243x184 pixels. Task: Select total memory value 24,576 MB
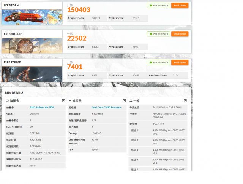tap(158, 124)
